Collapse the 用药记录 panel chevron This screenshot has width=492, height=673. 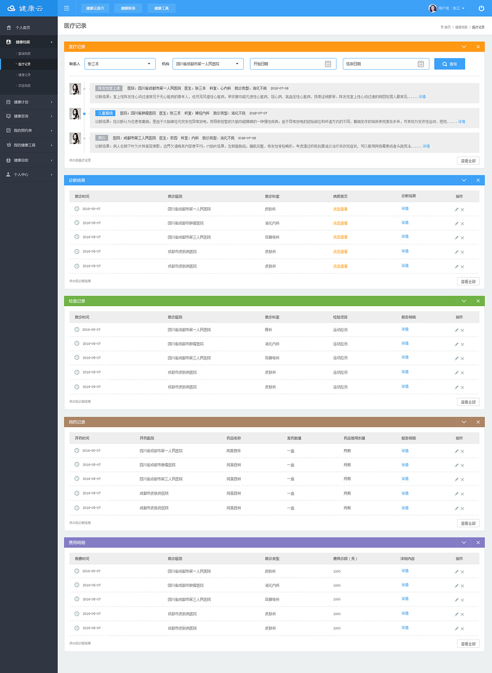coord(464,422)
